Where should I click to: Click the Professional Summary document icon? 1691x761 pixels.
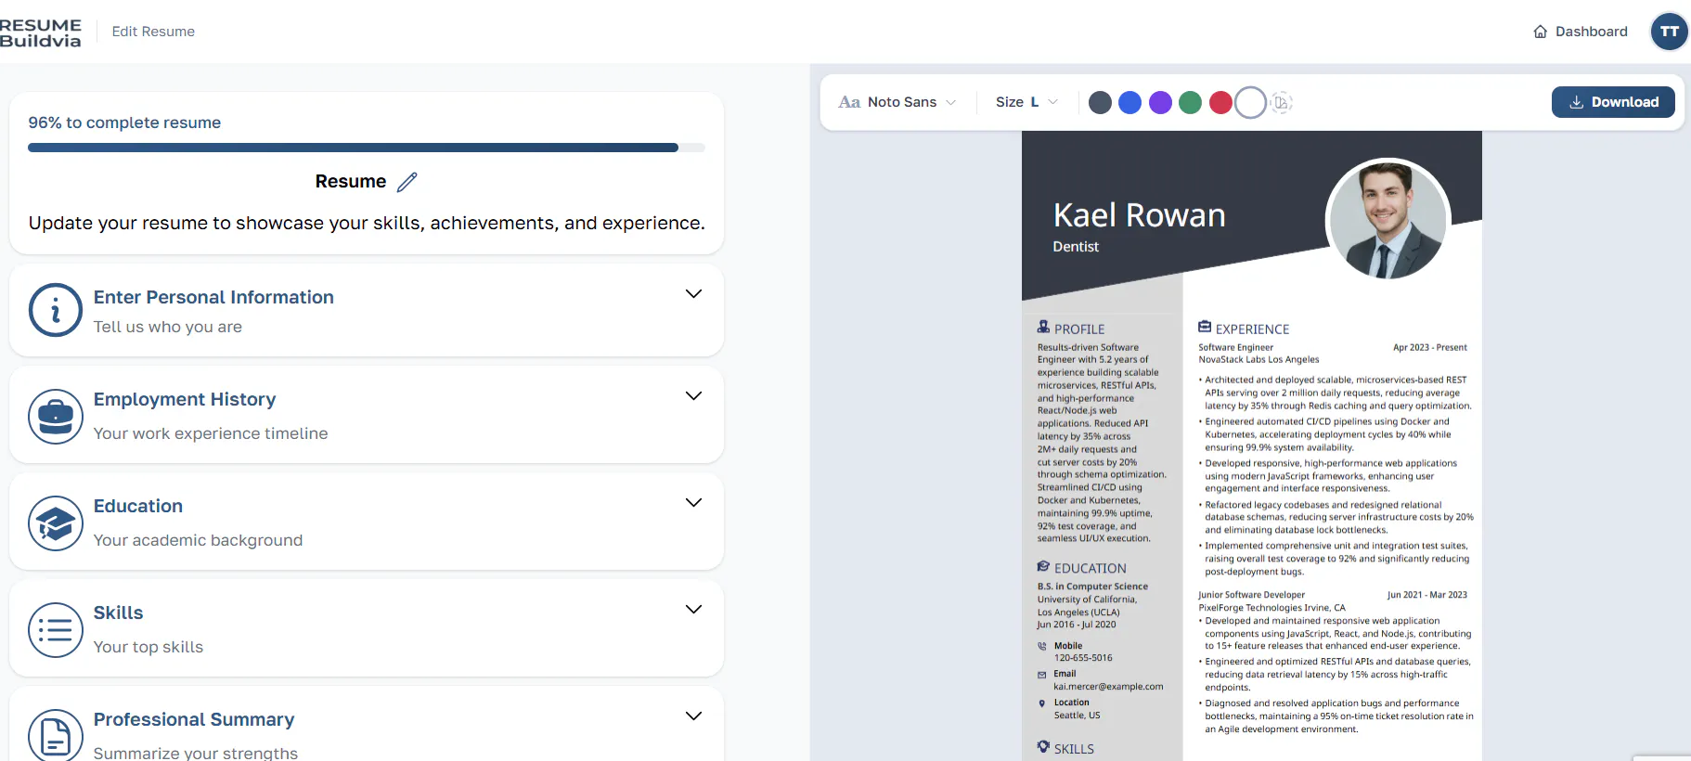click(56, 736)
